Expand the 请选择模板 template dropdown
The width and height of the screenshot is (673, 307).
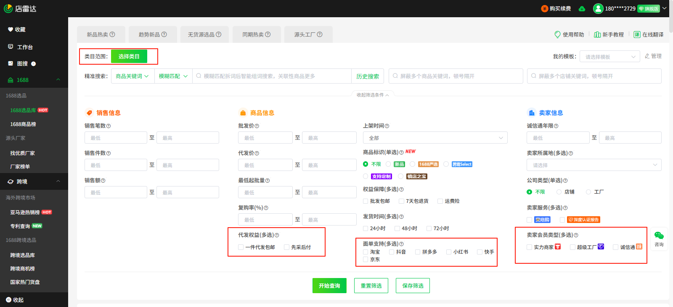(610, 57)
